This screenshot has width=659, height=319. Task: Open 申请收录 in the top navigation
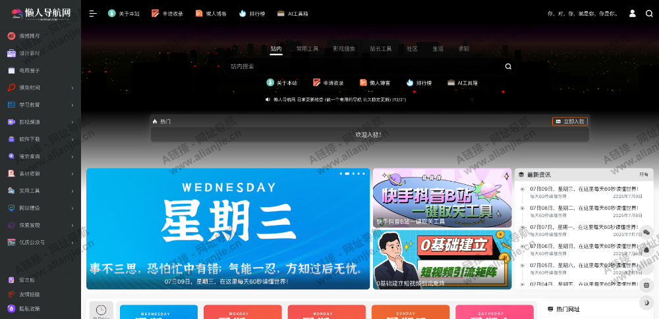pos(167,13)
